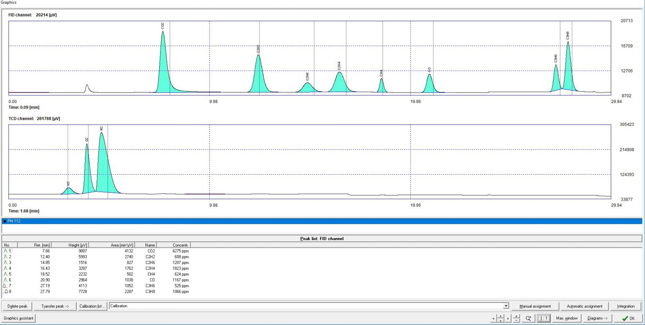Click the plus zoom-in button
Image resolution: width=645 pixels, height=325 pixels.
click(516, 316)
